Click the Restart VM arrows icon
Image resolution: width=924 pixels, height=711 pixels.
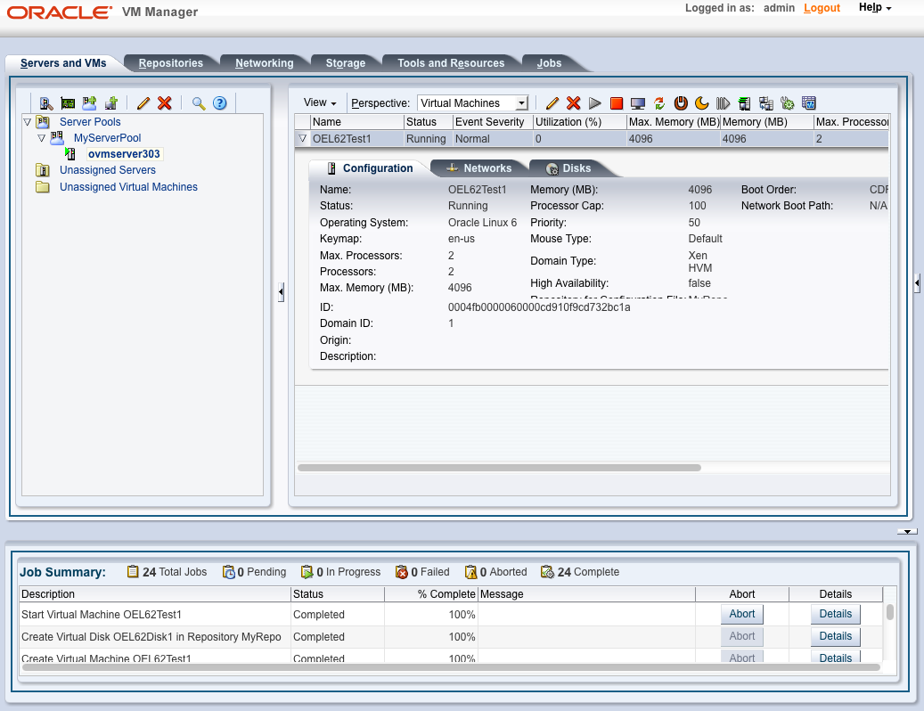click(x=659, y=103)
